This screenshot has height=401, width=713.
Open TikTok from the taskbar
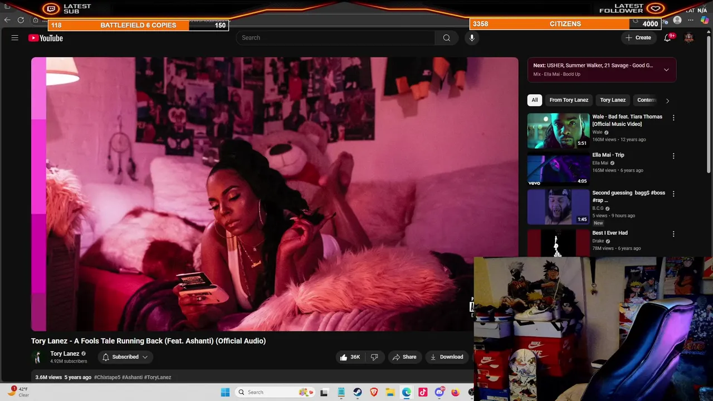[x=423, y=392]
